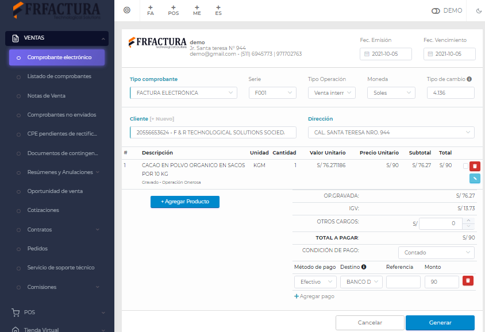The image size is (485, 332).
Task: Open the Destino BANCO dropdown
Action: 361,282
